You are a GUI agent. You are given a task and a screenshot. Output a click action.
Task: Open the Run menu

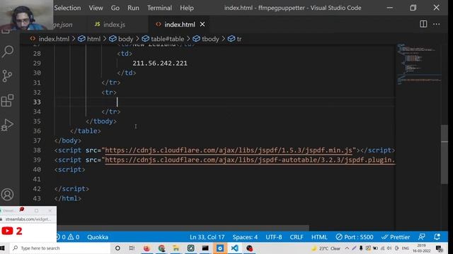[133, 8]
